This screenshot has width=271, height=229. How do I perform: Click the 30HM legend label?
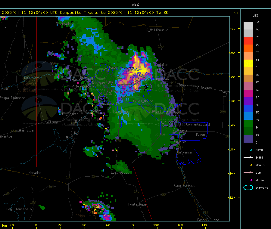[x=259, y=157]
